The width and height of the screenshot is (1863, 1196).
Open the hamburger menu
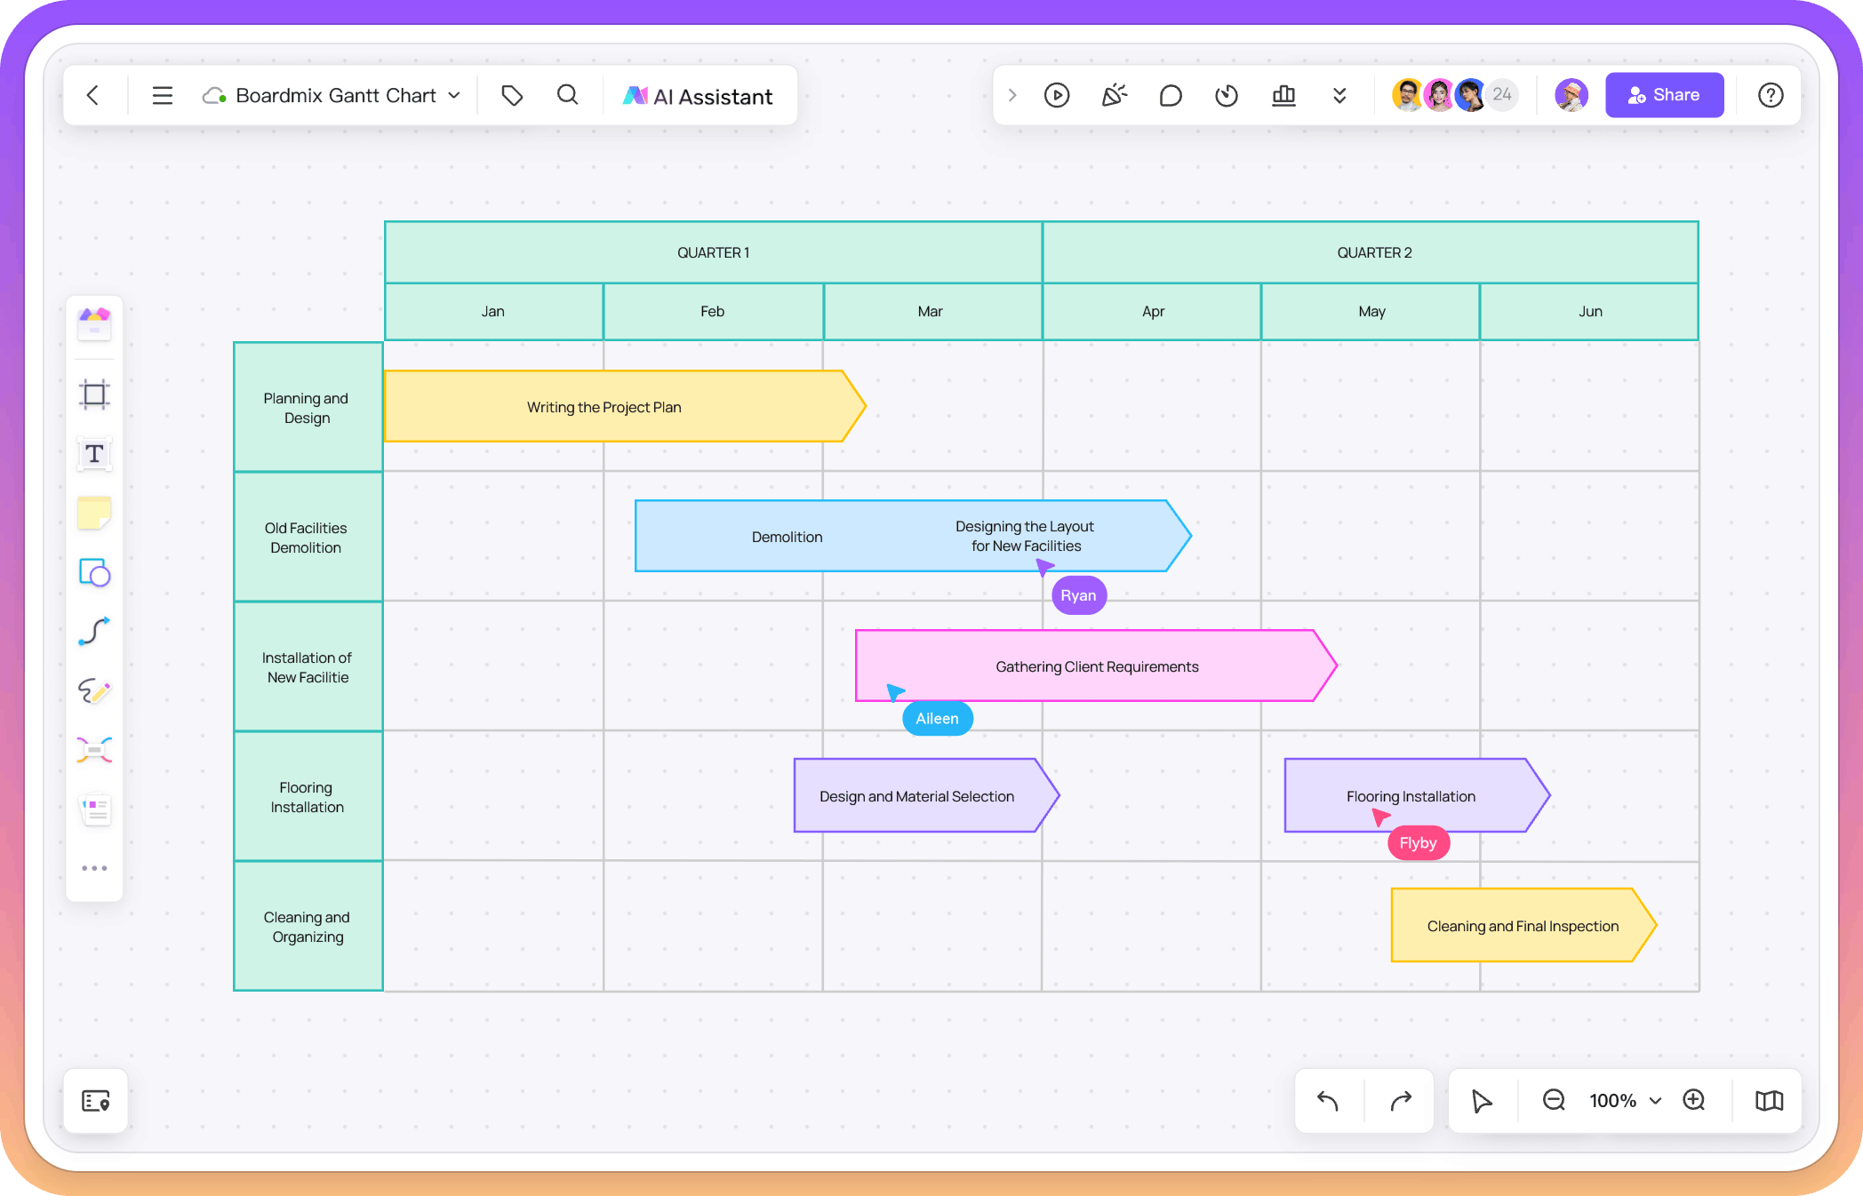click(x=163, y=95)
